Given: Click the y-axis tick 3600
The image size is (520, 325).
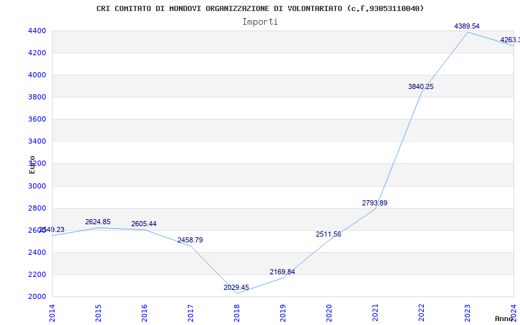Looking at the screenshot, I should [x=37, y=120].
